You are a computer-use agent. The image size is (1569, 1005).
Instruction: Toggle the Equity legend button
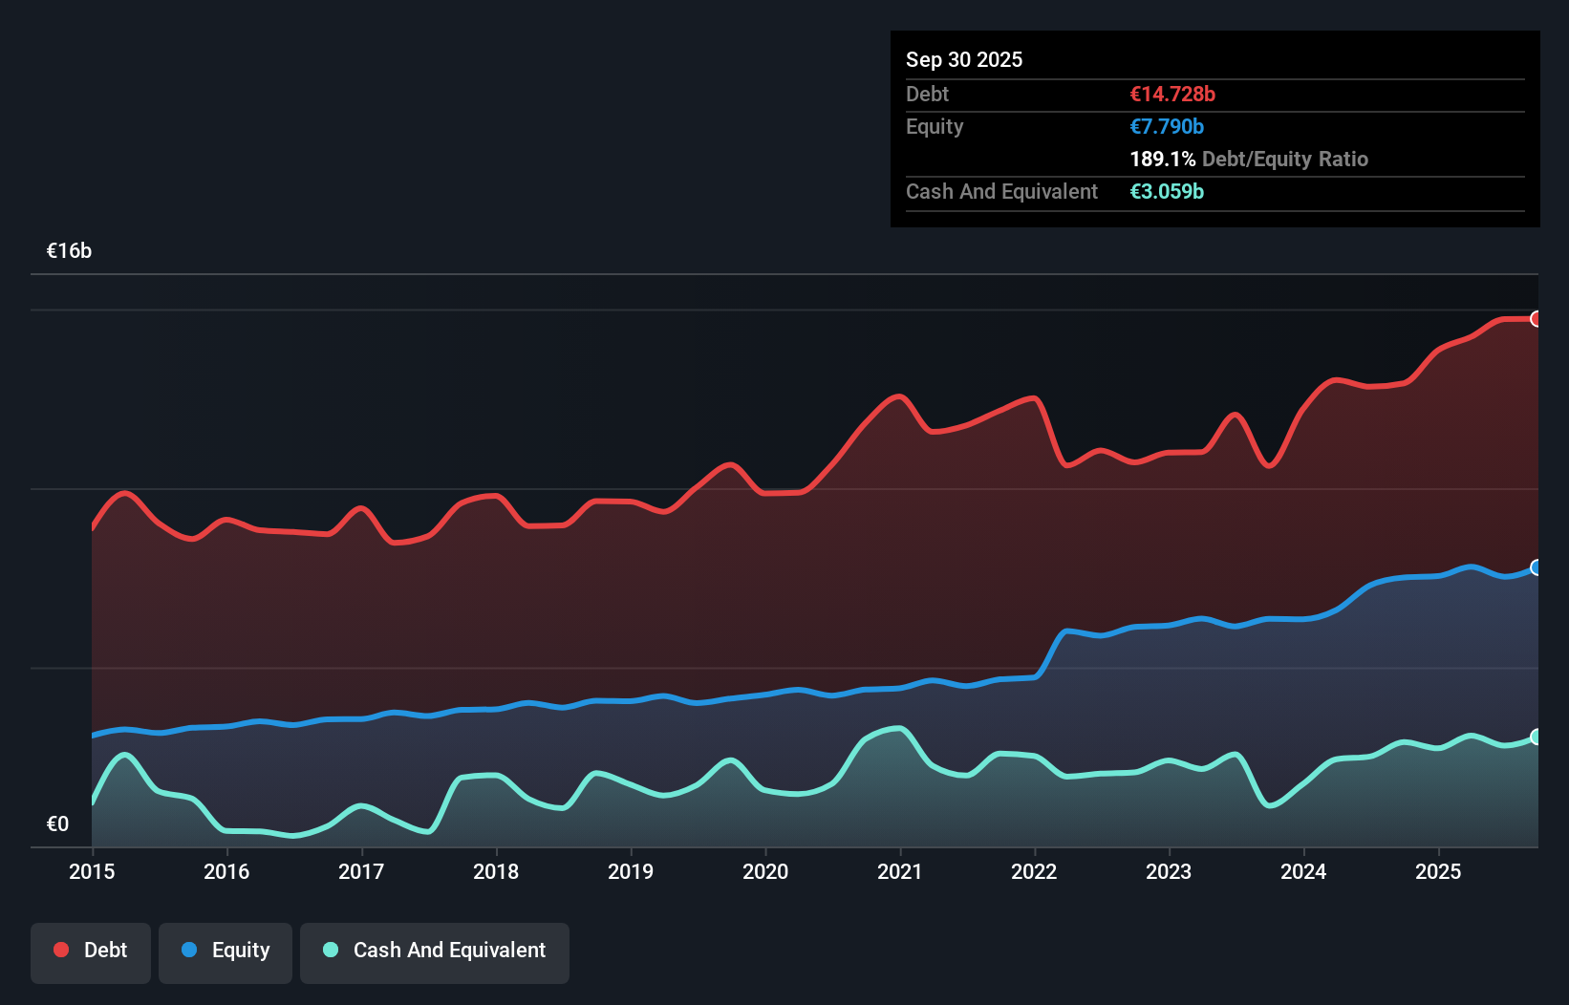click(226, 952)
